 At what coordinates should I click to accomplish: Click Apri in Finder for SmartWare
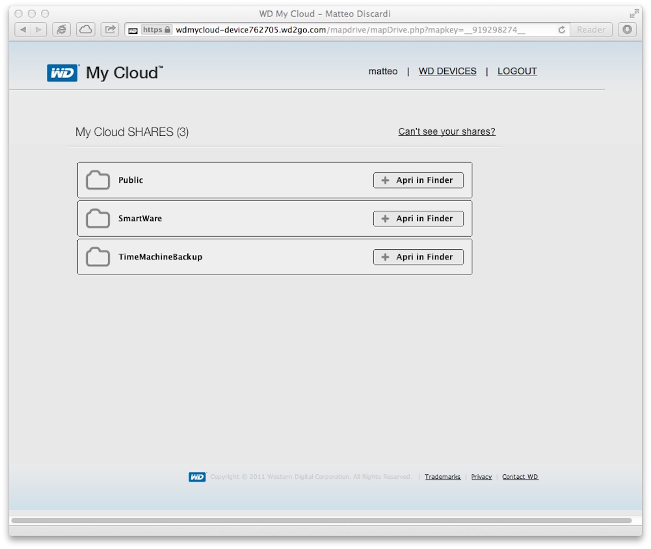click(x=418, y=219)
